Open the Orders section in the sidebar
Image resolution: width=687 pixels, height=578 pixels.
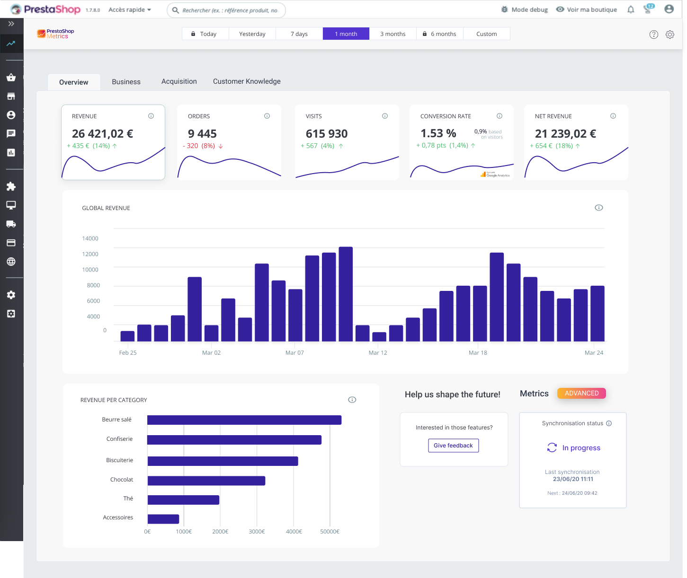click(11, 77)
